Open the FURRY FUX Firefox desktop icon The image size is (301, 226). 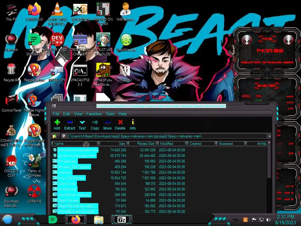pyautogui.click(x=34, y=12)
